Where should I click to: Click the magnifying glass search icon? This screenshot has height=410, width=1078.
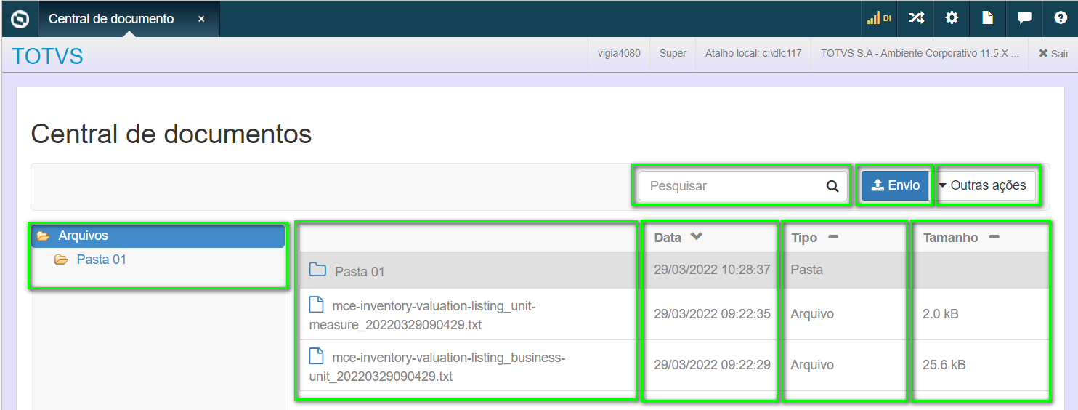832,186
